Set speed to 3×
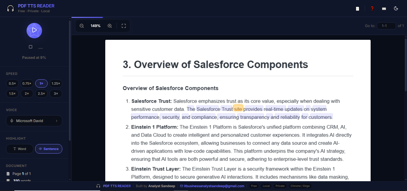The height and width of the screenshot is (191, 407). point(56,94)
